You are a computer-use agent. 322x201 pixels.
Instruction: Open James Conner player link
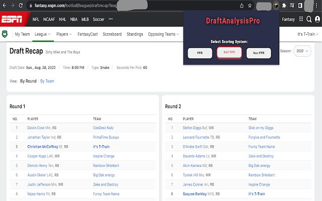tap(192, 184)
